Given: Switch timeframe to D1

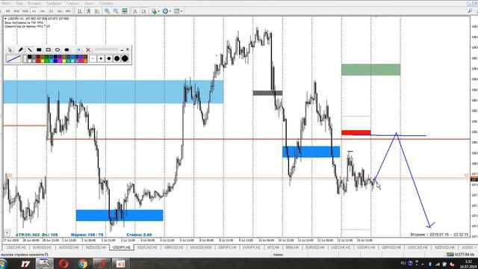Looking at the screenshot, I should (51, 11).
